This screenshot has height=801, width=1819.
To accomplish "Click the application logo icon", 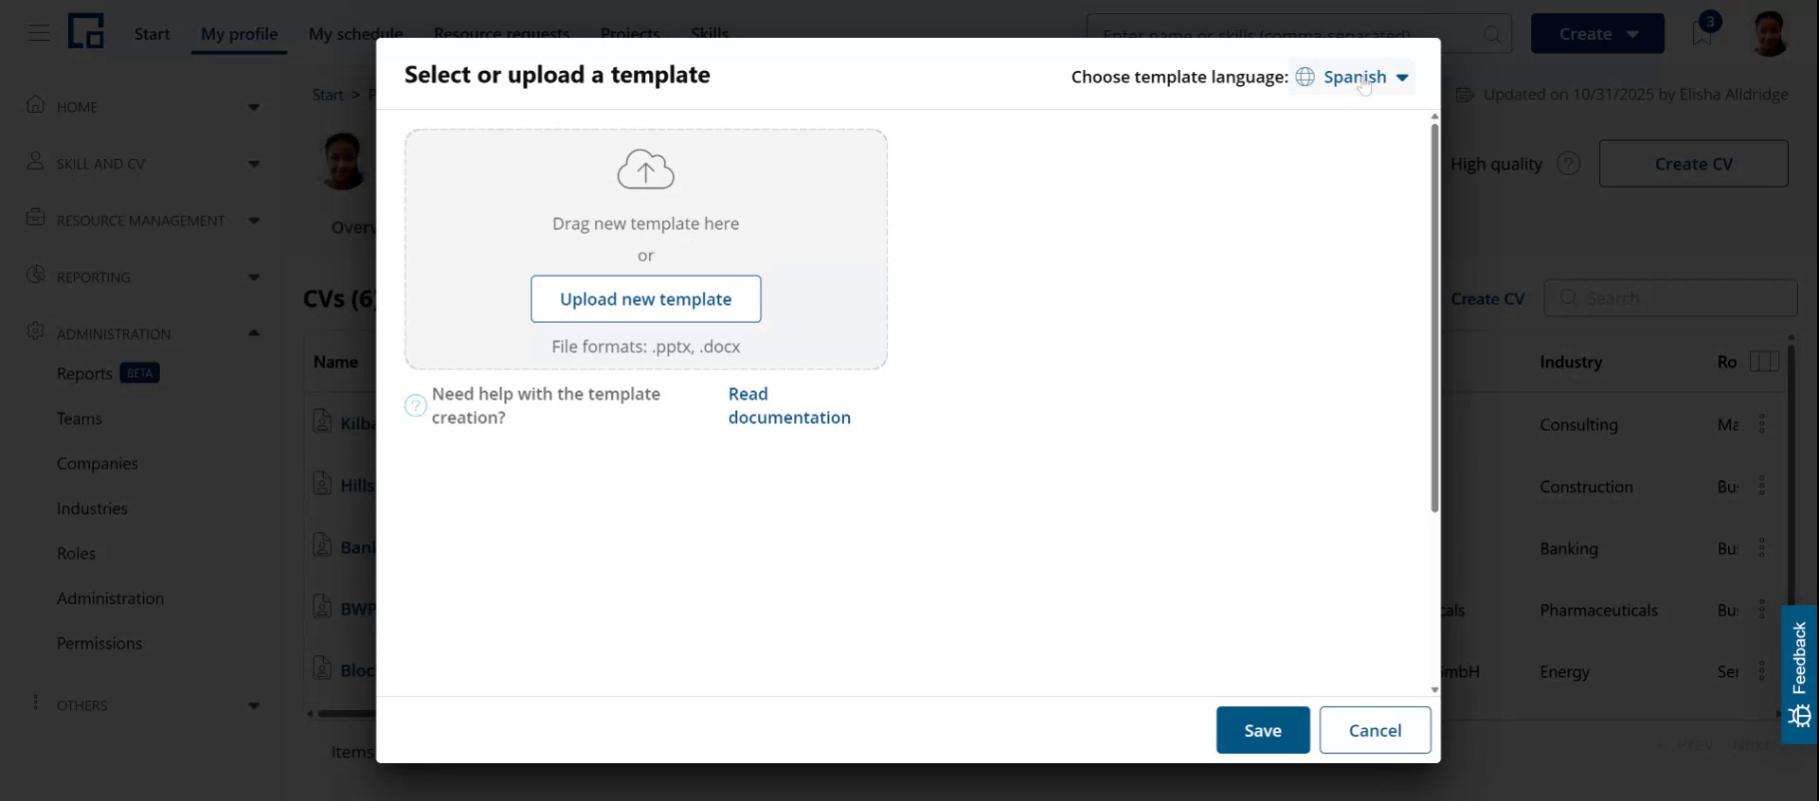I will 85,32.
